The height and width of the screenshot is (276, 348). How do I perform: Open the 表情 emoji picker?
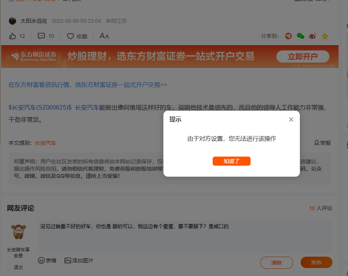47,260
